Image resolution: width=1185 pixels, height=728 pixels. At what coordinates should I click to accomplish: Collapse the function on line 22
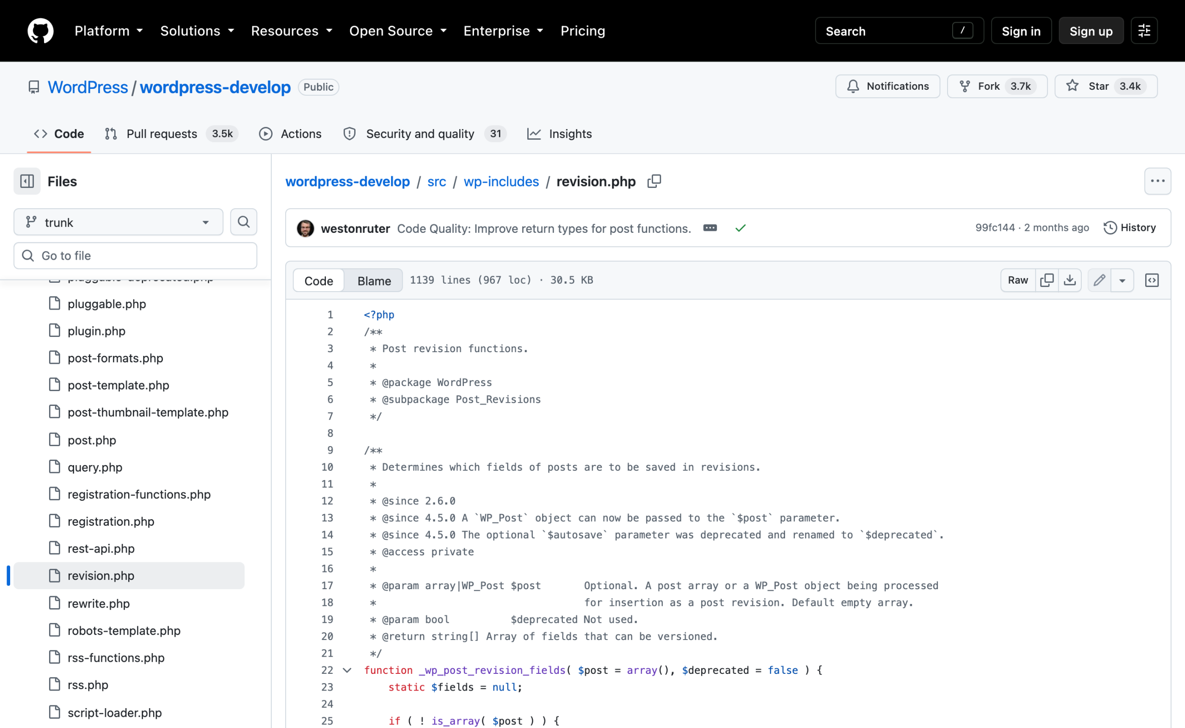tap(347, 670)
